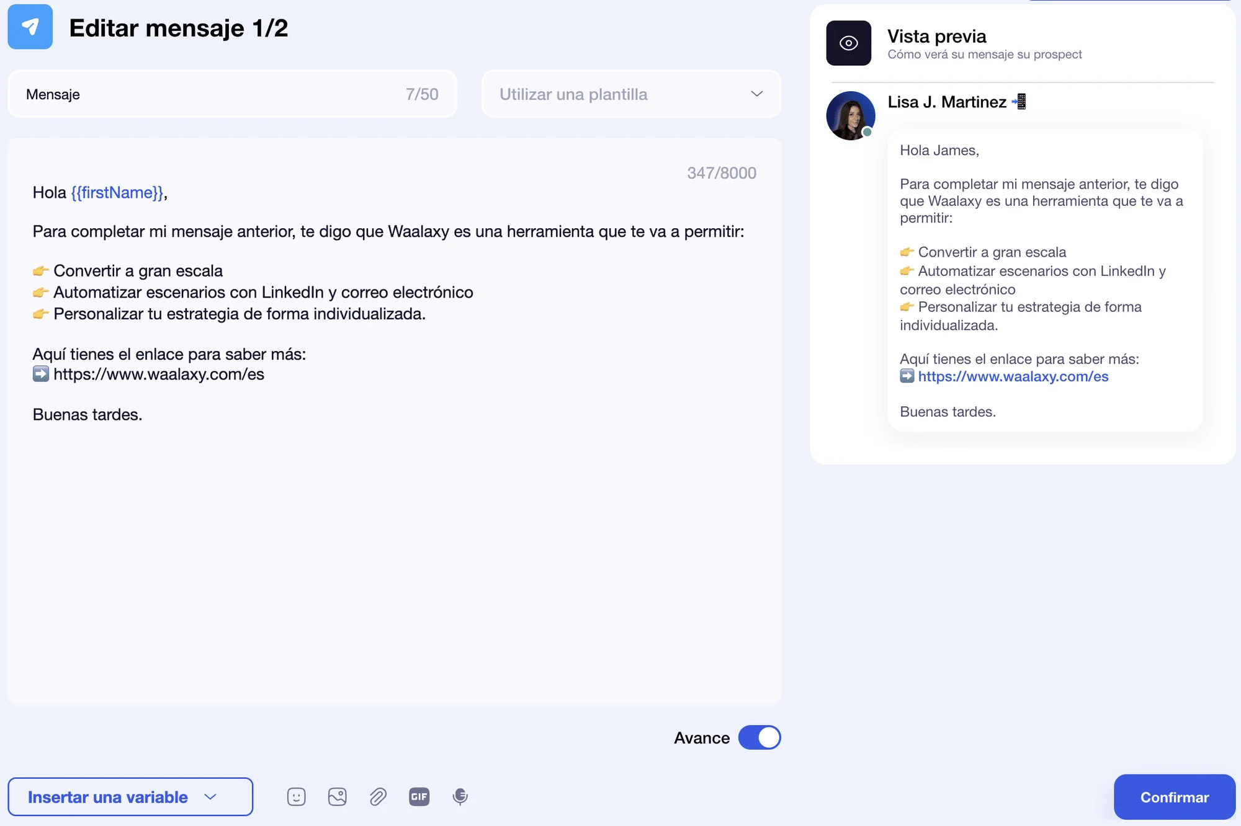Viewport: 1241px width, 826px height.
Task: Open the GIF picker
Action: pyautogui.click(x=419, y=797)
